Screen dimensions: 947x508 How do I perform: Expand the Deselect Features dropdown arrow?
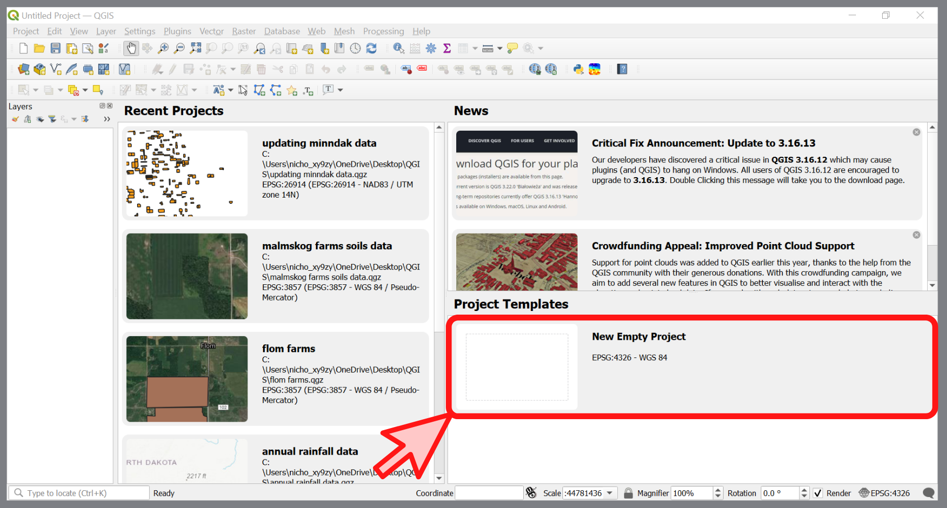85,90
